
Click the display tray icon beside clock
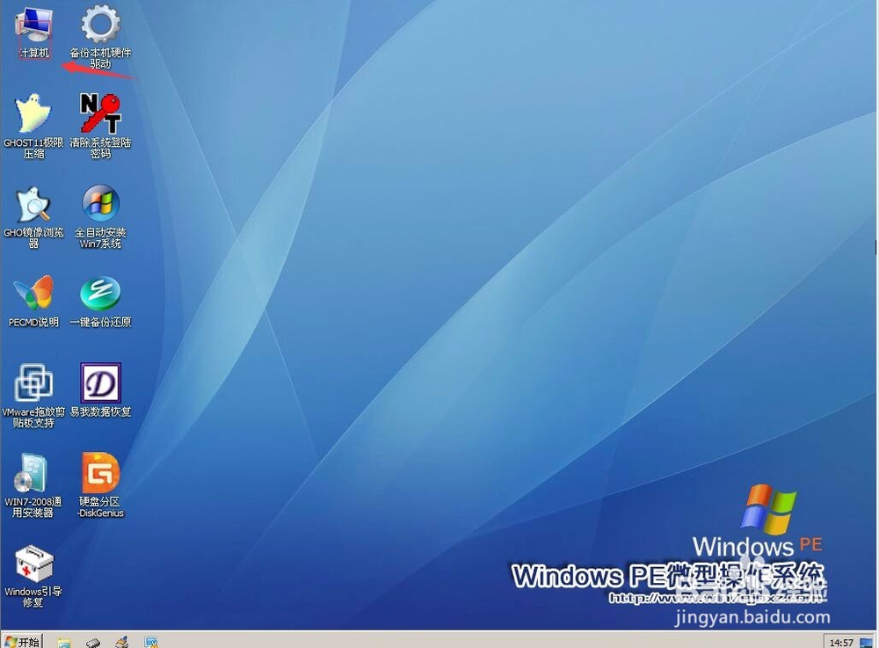(x=866, y=643)
